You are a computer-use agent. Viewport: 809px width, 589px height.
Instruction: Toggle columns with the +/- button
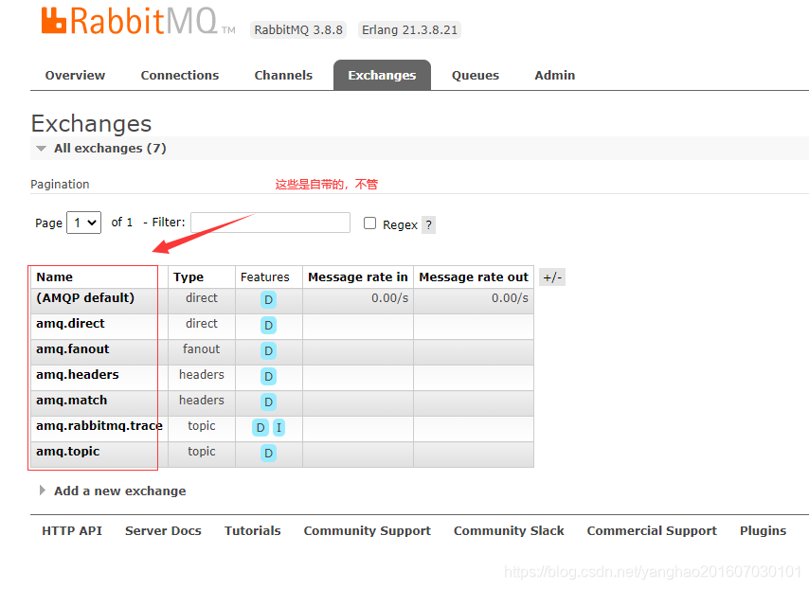pos(552,277)
